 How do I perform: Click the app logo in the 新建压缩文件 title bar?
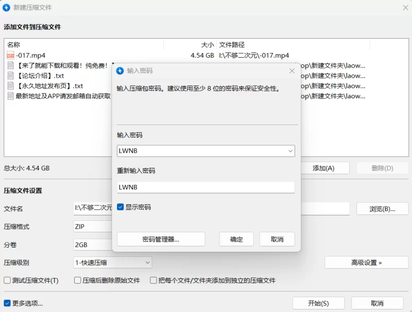[x=6, y=7]
